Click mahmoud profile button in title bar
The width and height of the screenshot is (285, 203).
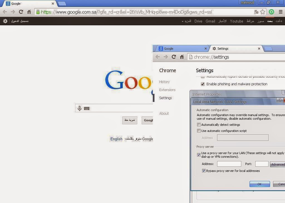click(x=247, y=2)
